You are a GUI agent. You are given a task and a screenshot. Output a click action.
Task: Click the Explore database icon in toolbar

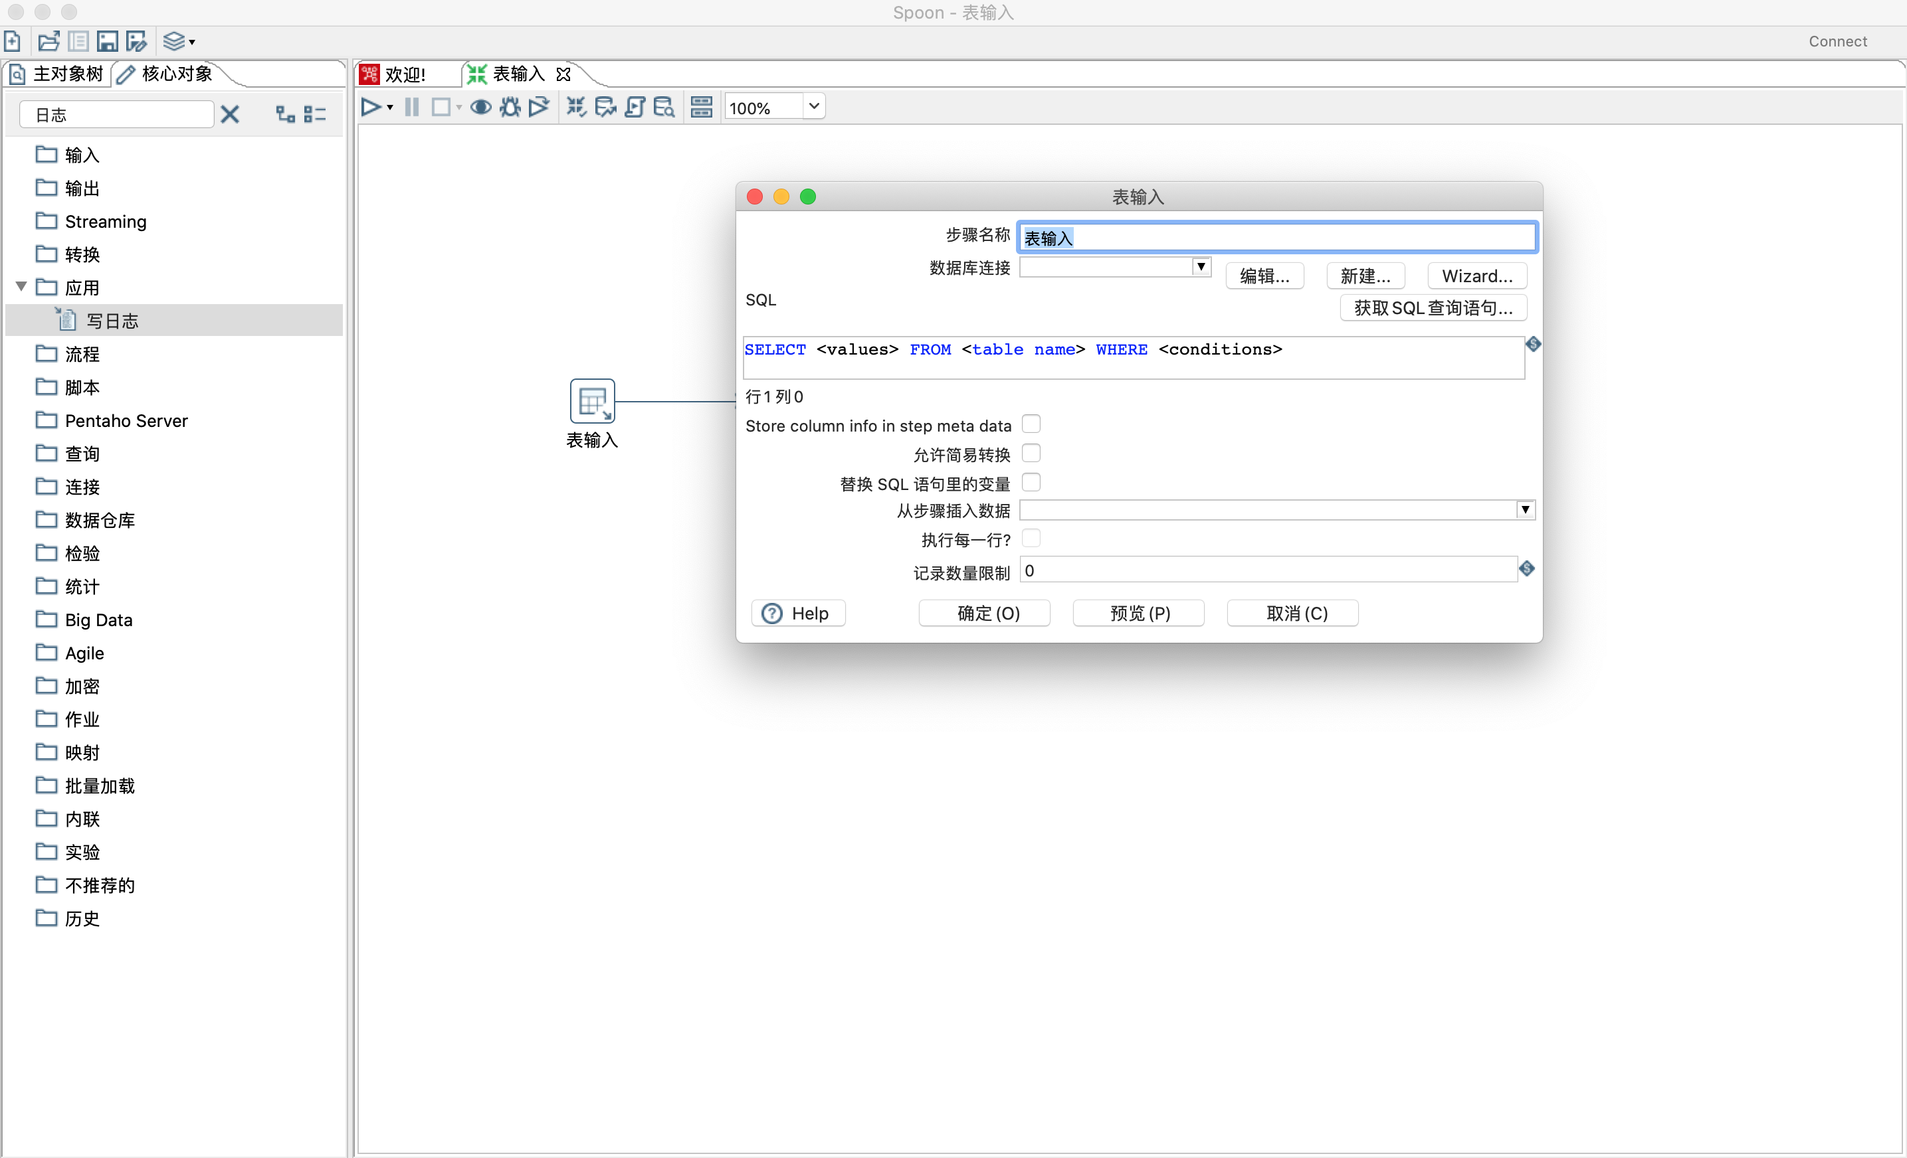(664, 107)
